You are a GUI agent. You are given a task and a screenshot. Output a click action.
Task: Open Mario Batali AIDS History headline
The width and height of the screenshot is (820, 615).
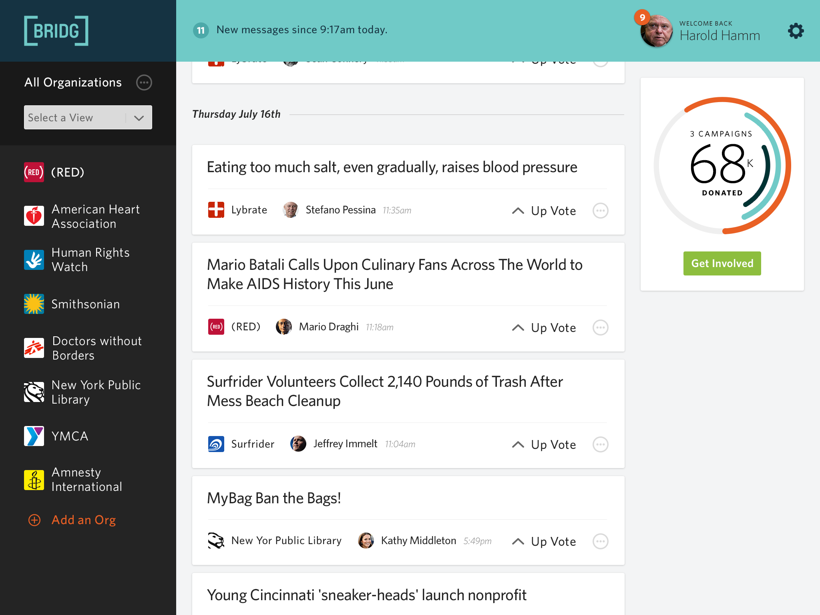coord(394,274)
